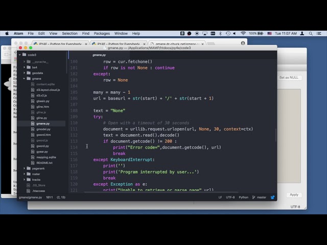Click the battery status icon
The width and height of the screenshot is (327, 245).
[260, 33]
